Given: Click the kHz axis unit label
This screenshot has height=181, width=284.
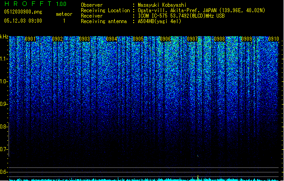Looking at the screenshot, I should pos(4,37).
